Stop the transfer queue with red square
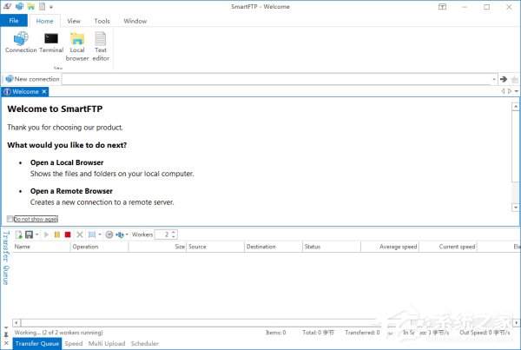 (68, 234)
